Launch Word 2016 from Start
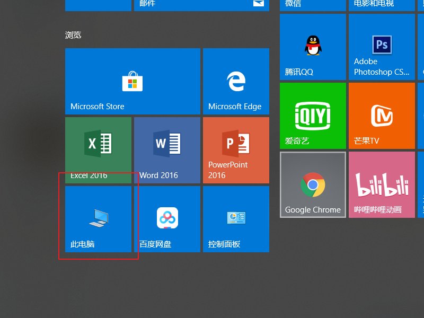The height and width of the screenshot is (318, 424). point(167,150)
